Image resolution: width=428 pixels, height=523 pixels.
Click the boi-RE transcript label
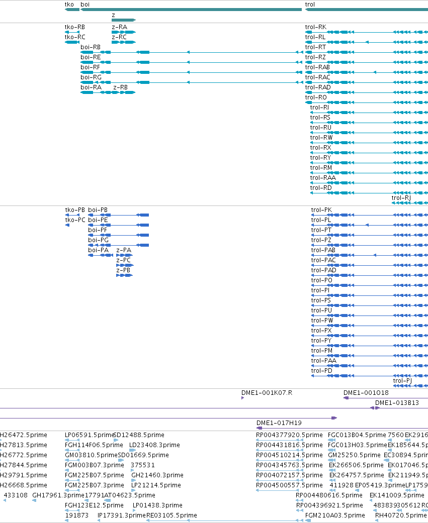coord(91,57)
